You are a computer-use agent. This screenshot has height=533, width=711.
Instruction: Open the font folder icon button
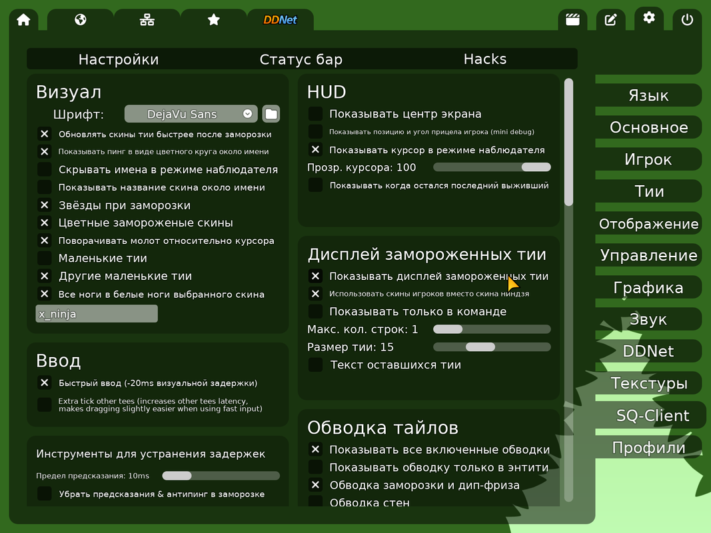click(x=271, y=114)
